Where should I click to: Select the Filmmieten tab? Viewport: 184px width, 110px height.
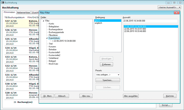10,12
